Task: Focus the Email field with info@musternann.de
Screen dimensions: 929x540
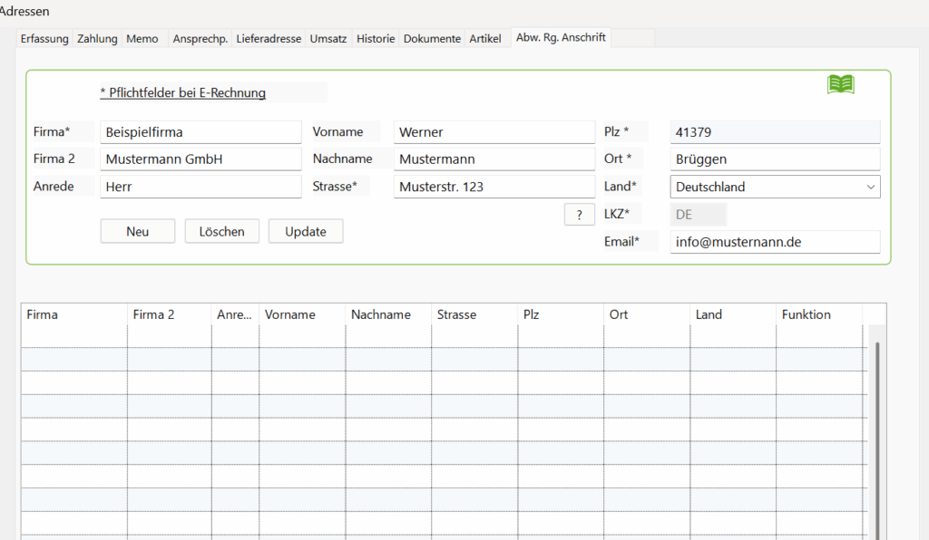Action: click(x=775, y=242)
